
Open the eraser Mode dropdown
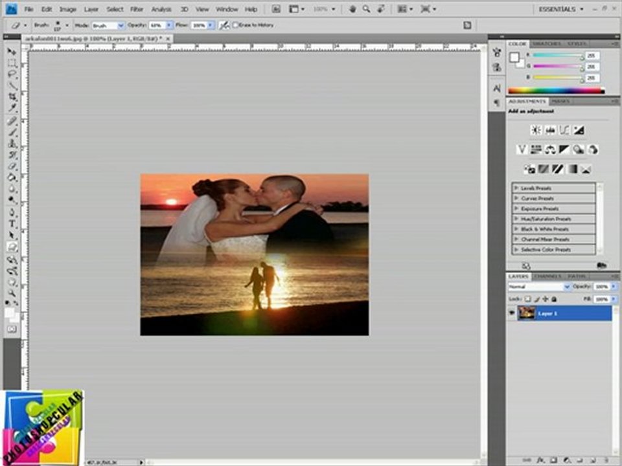coord(108,25)
